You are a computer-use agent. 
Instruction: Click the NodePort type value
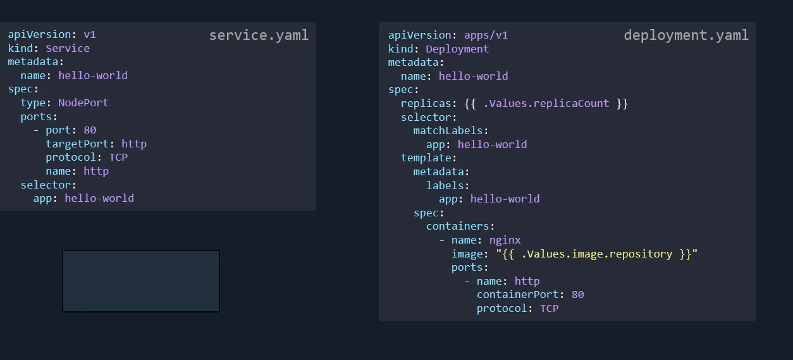[83, 102]
